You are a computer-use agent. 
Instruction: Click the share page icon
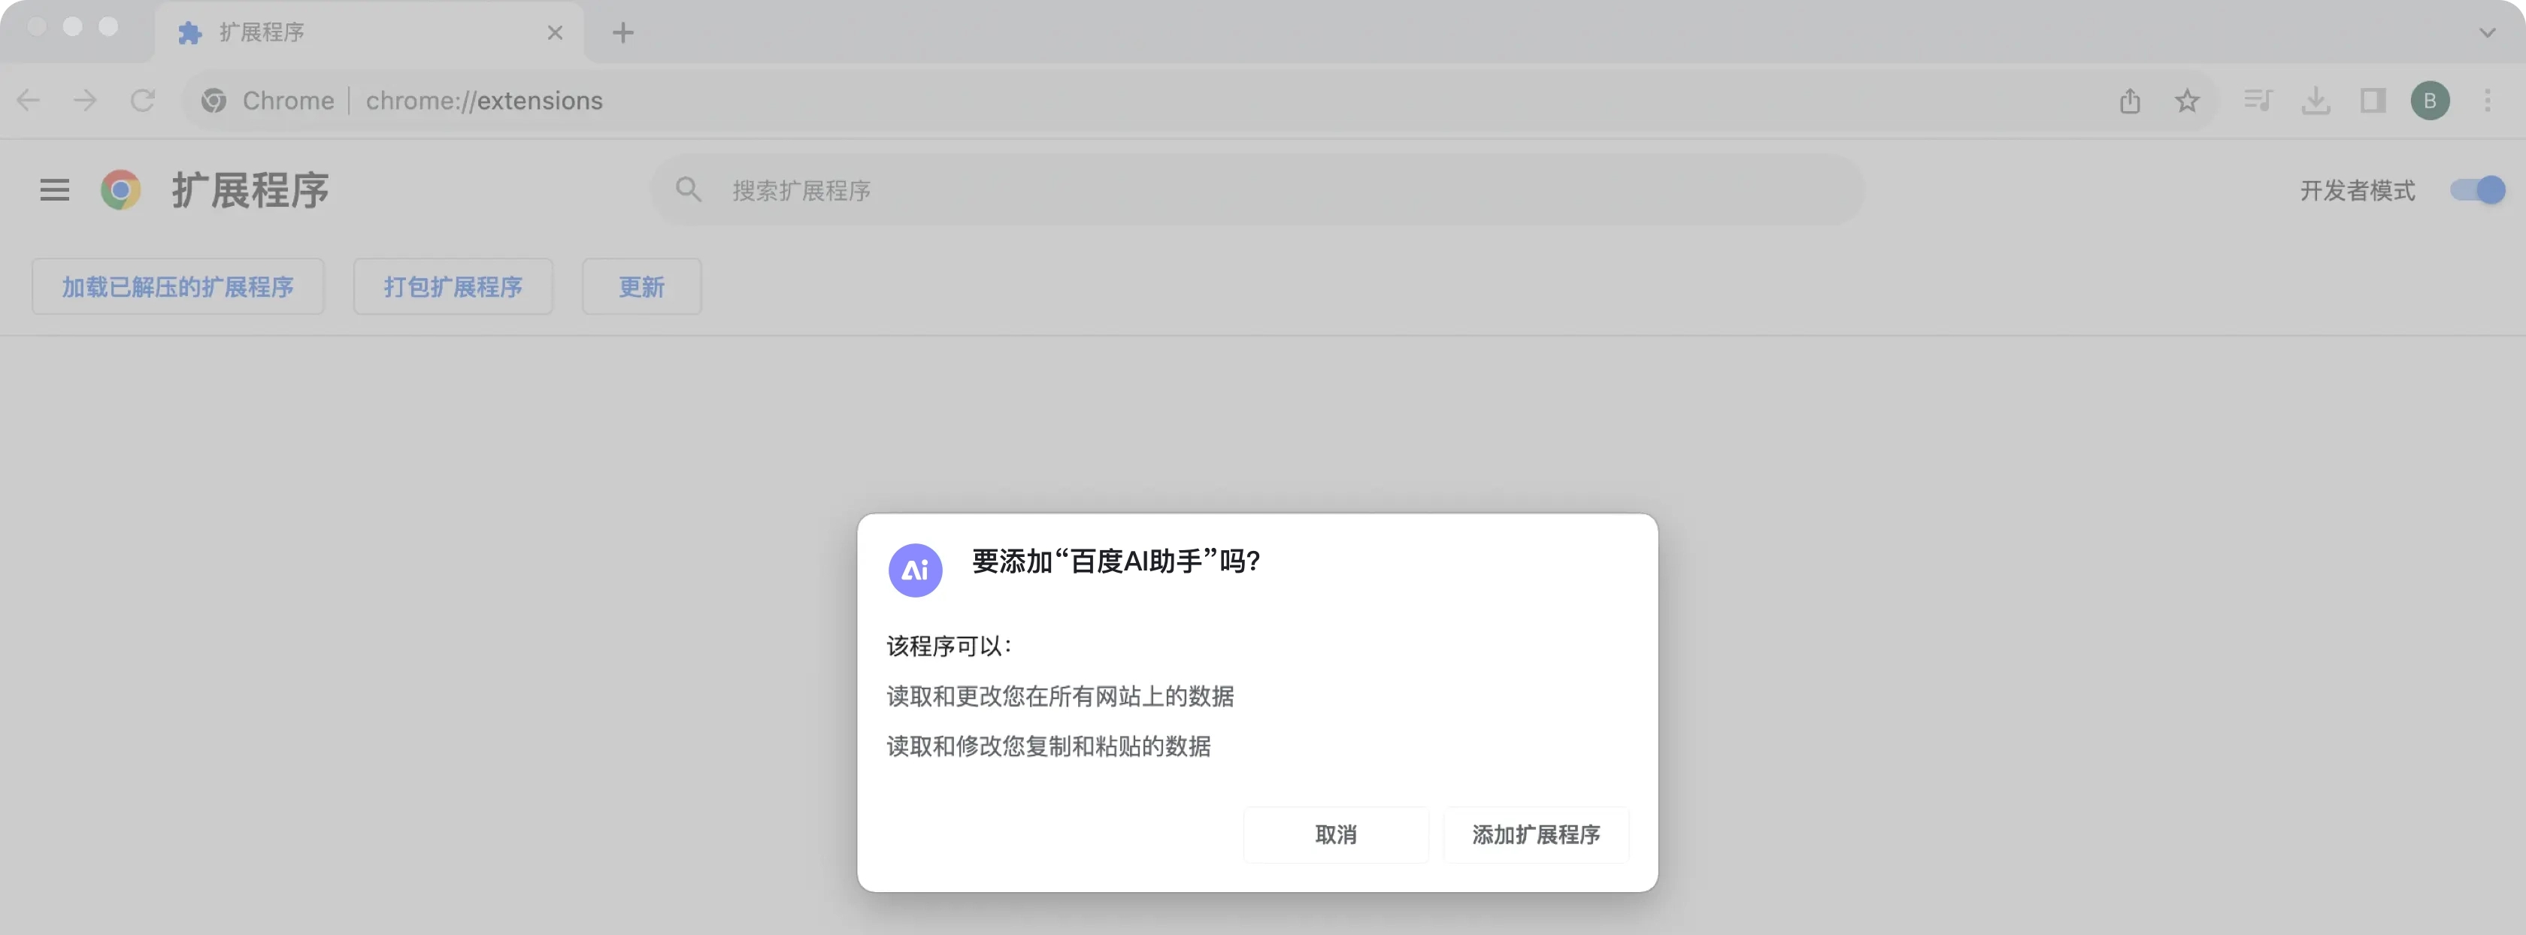pyautogui.click(x=2130, y=100)
